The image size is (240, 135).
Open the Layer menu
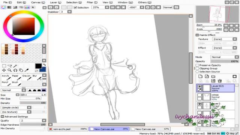pos(55,3)
